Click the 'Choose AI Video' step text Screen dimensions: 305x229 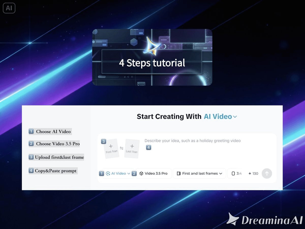click(x=53, y=132)
